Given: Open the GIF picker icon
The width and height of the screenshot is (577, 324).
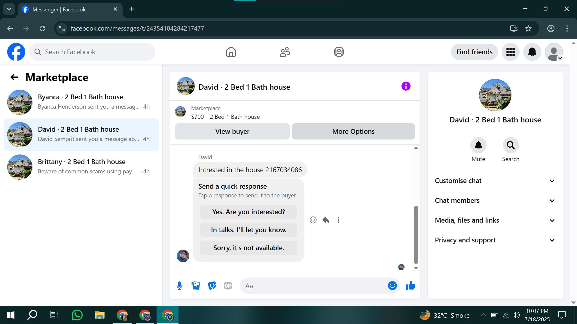Looking at the screenshot, I should [x=228, y=286].
